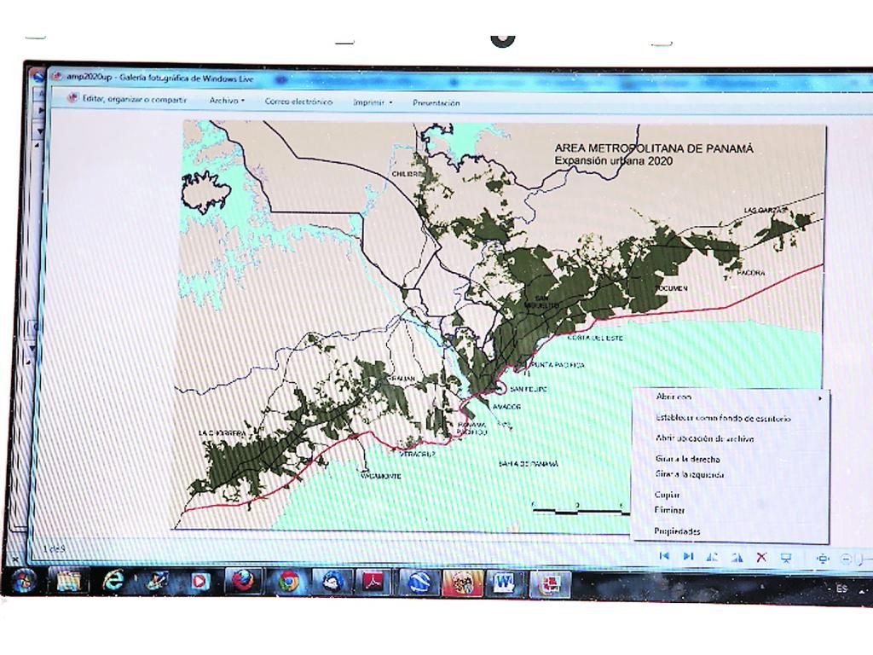Start slideshow from bottom toolbar icon
This screenshot has width=873, height=655.
tap(787, 558)
